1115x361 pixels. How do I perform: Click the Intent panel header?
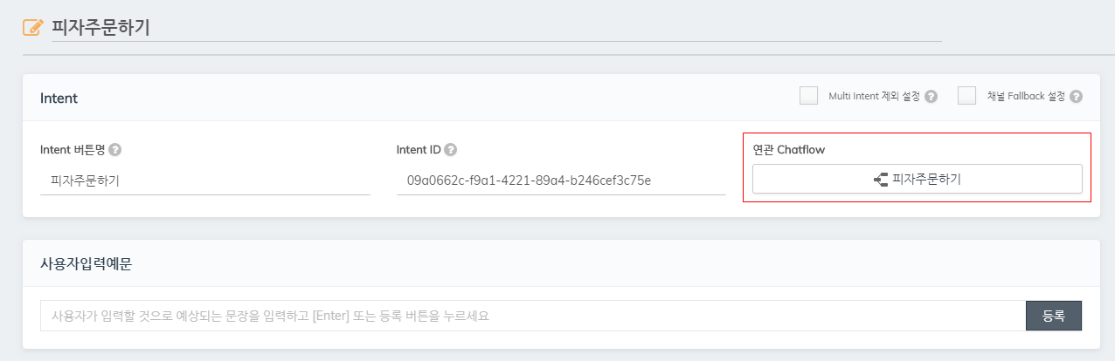(x=59, y=98)
